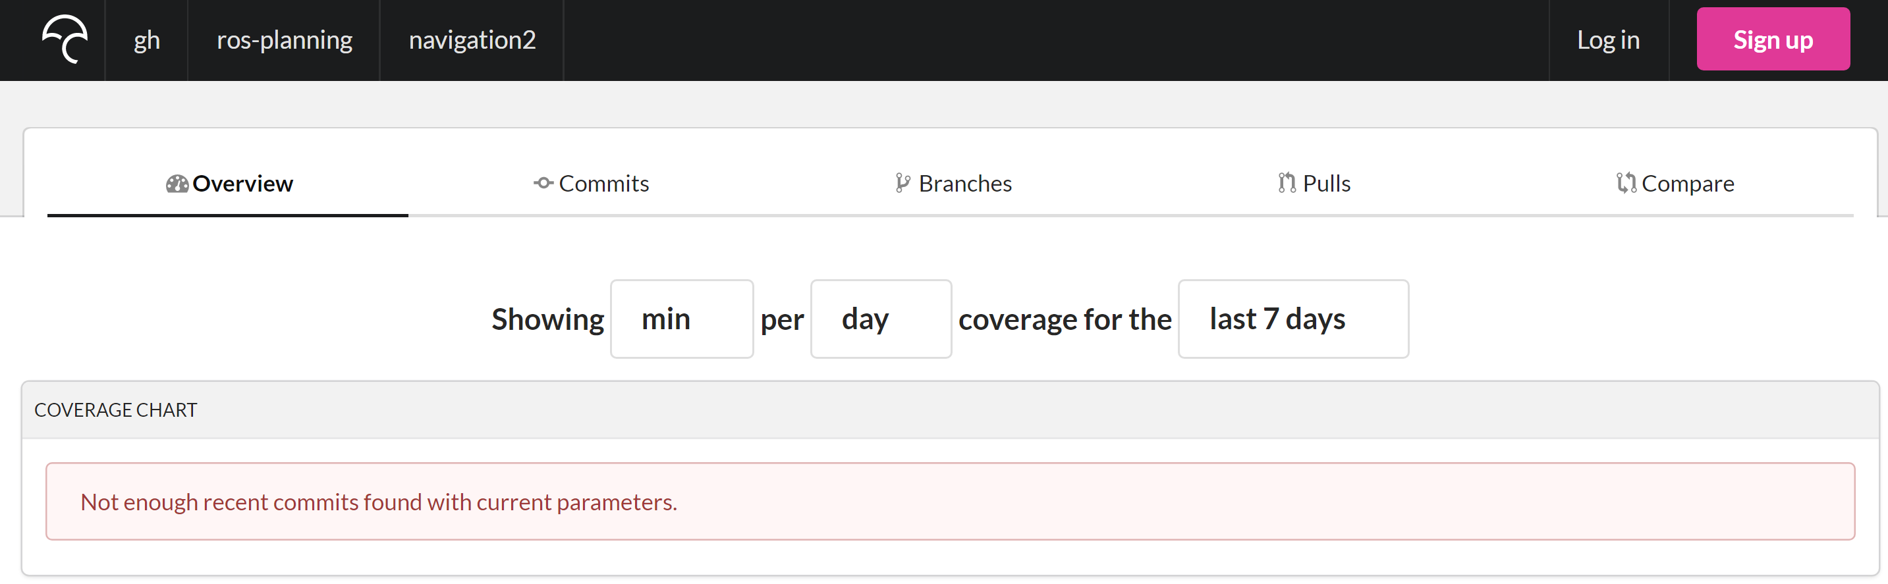Click the pull request icon beside Pulls
The height and width of the screenshot is (584, 1888).
[x=1287, y=183]
